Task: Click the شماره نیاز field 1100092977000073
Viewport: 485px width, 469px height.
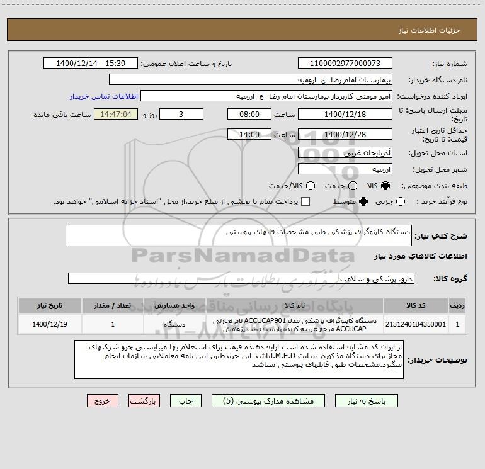Action: (345, 63)
